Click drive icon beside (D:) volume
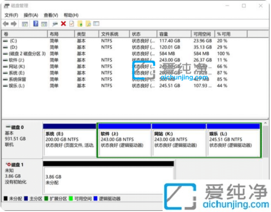Viewport: 271px width, 212px height. (x=5, y=48)
